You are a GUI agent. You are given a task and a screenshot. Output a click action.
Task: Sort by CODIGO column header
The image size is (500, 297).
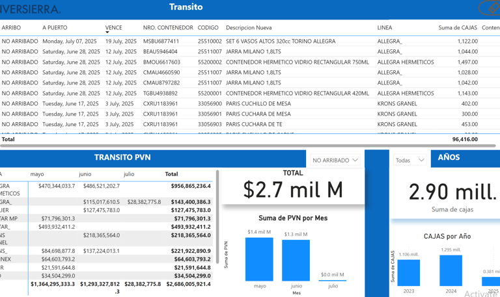click(208, 28)
